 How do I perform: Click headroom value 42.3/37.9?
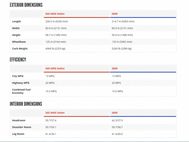(x=117, y=120)
